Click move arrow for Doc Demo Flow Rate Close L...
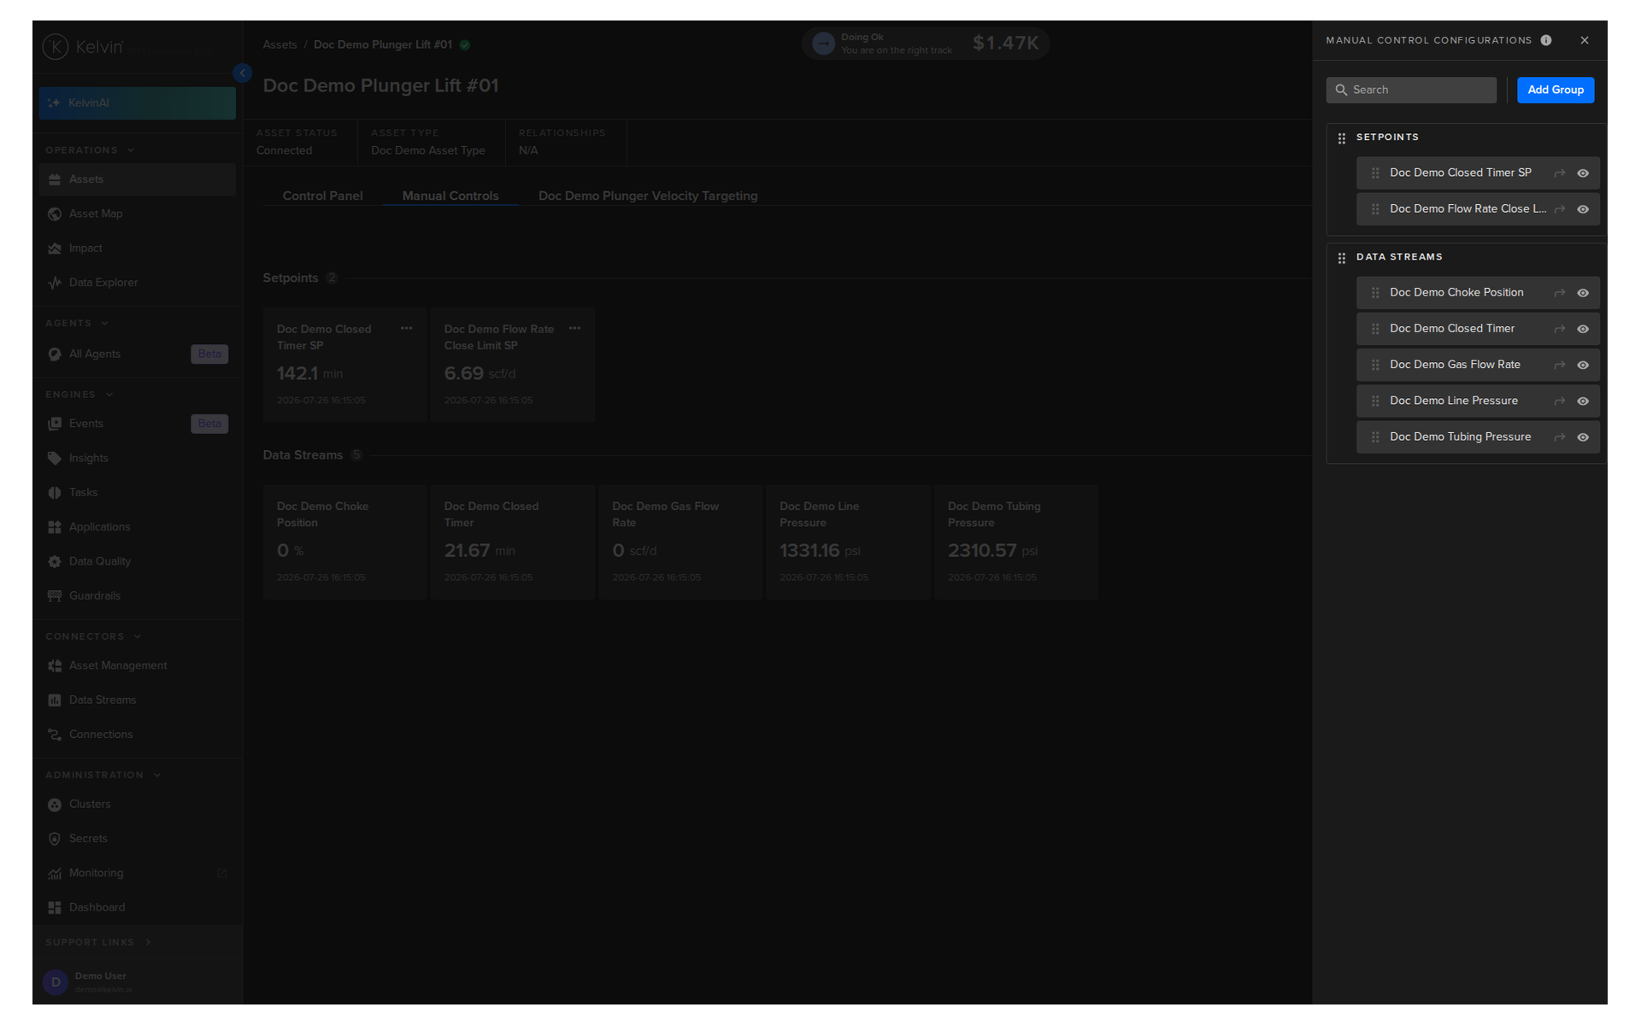Screen dimensions: 1641x1025 (x=1560, y=209)
